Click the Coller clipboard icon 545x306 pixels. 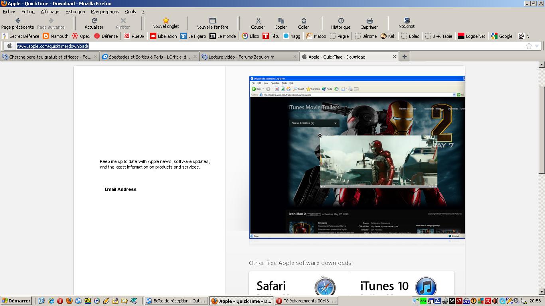304,24
